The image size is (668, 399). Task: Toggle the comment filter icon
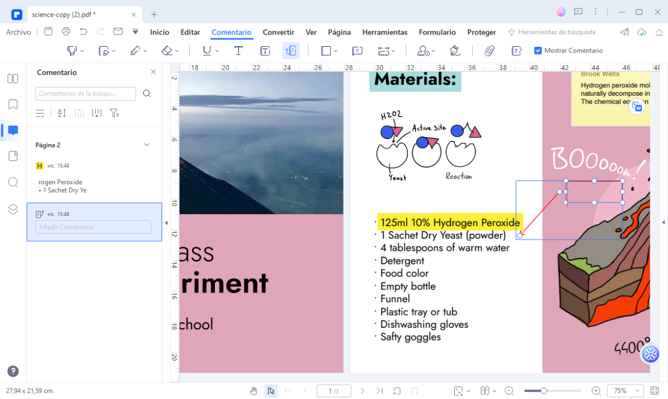tap(115, 113)
